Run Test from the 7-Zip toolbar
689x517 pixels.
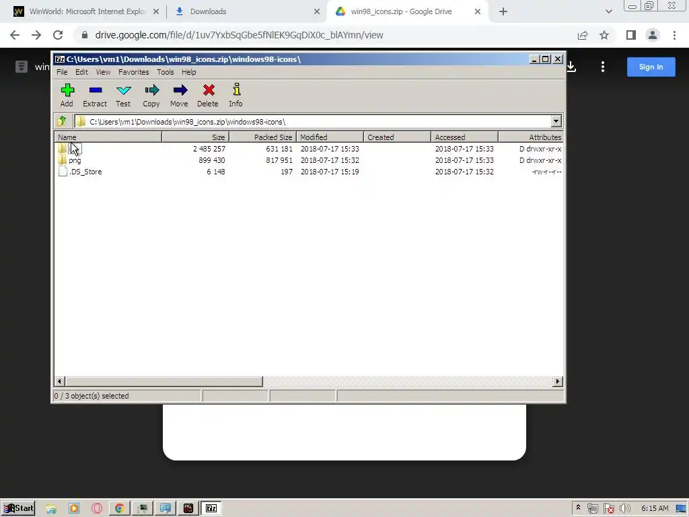(x=123, y=95)
